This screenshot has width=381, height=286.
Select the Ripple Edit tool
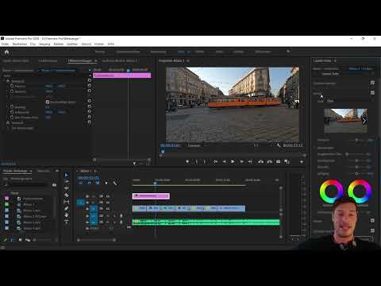click(67, 188)
